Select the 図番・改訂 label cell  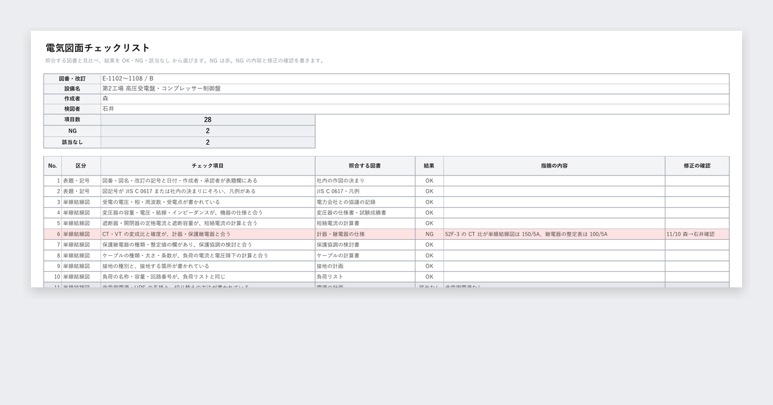coord(72,78)
